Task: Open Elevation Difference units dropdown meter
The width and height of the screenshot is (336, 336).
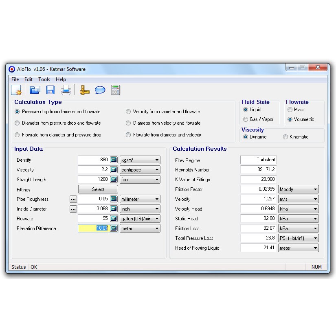Action: [x=140, y=228]
